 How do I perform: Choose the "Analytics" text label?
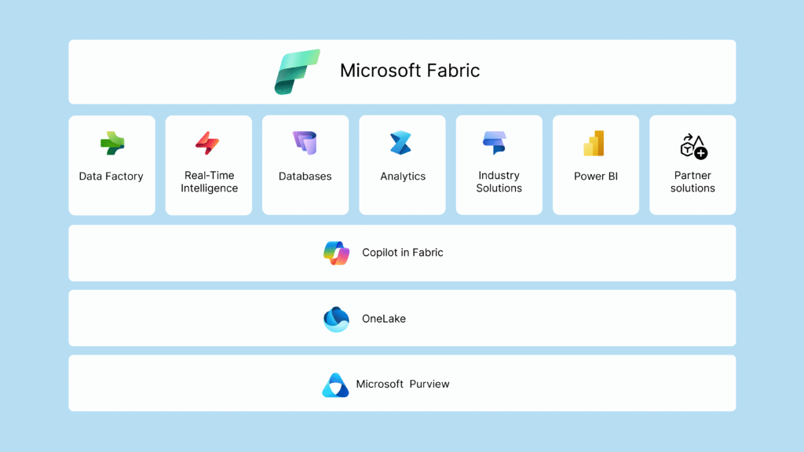click(x=403, y=177)
